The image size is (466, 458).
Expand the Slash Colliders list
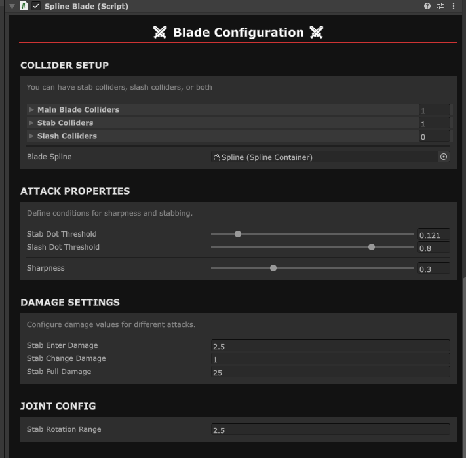pyautogui.click(x=31, y=136)
